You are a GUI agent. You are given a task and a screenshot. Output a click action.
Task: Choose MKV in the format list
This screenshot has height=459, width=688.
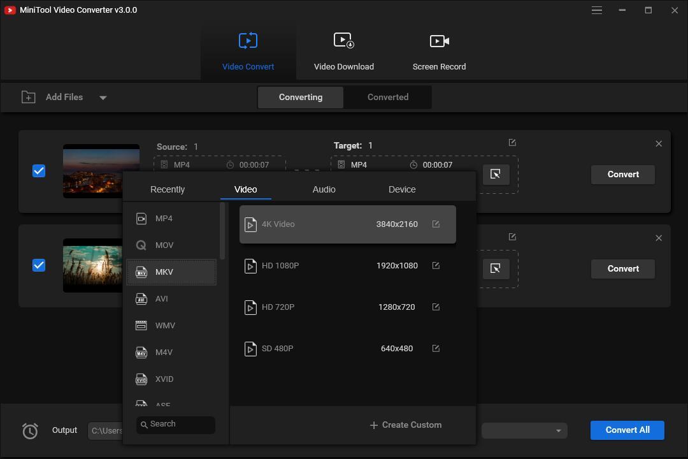171,272
